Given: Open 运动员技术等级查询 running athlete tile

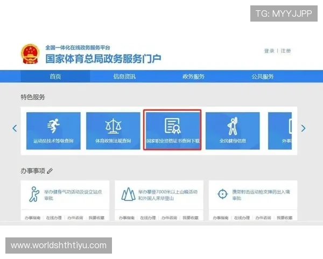Looking at the screenshot, I should click(53, 131).
